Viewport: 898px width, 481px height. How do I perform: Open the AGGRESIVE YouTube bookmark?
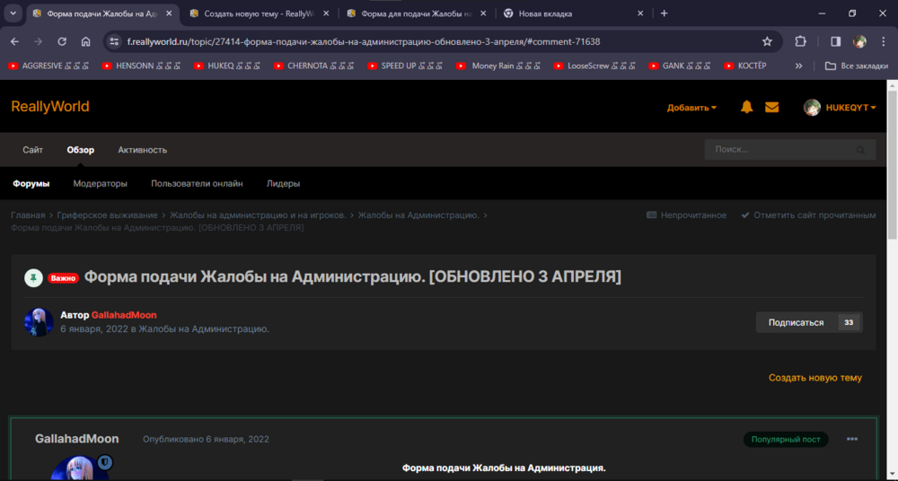click(48, 66)
